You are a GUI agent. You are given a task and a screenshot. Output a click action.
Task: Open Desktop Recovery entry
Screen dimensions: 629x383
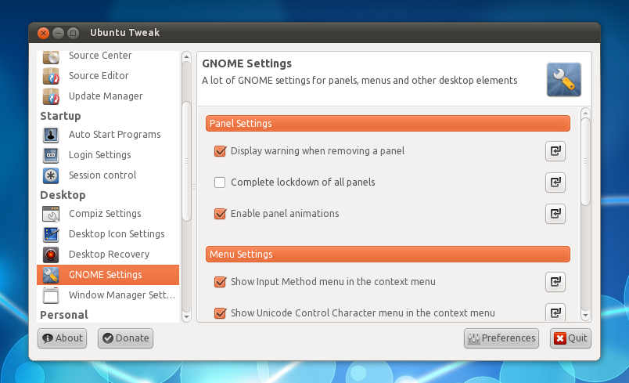108,255
